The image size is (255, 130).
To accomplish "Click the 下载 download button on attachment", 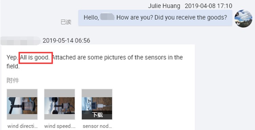I will pyautogui.click(x=97, y=115).
